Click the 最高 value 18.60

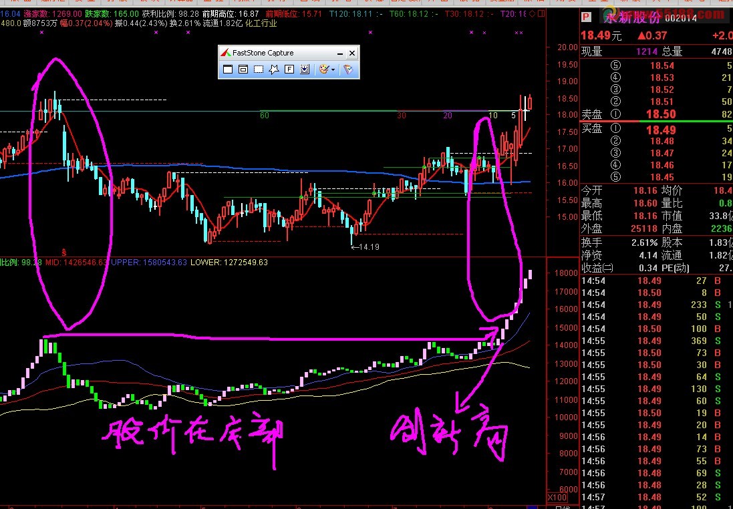click(x=645, y=203)
